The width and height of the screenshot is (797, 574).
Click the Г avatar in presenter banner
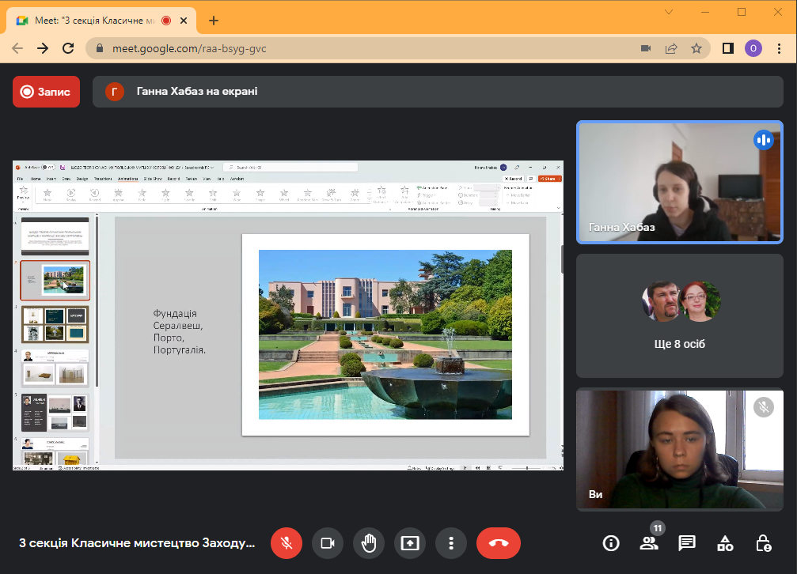[114, 92]
